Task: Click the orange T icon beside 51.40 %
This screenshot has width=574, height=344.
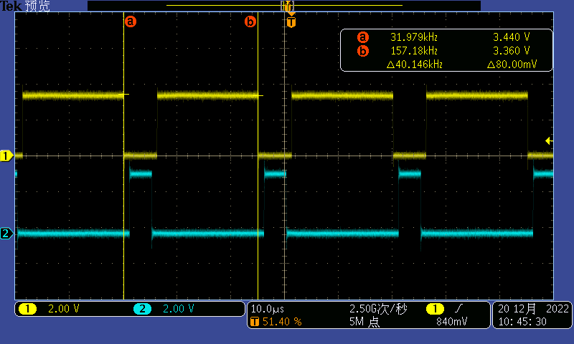Action: pos(255,322)
